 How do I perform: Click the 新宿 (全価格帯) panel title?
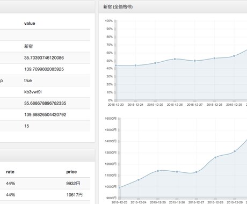click(x=118, y=7)
